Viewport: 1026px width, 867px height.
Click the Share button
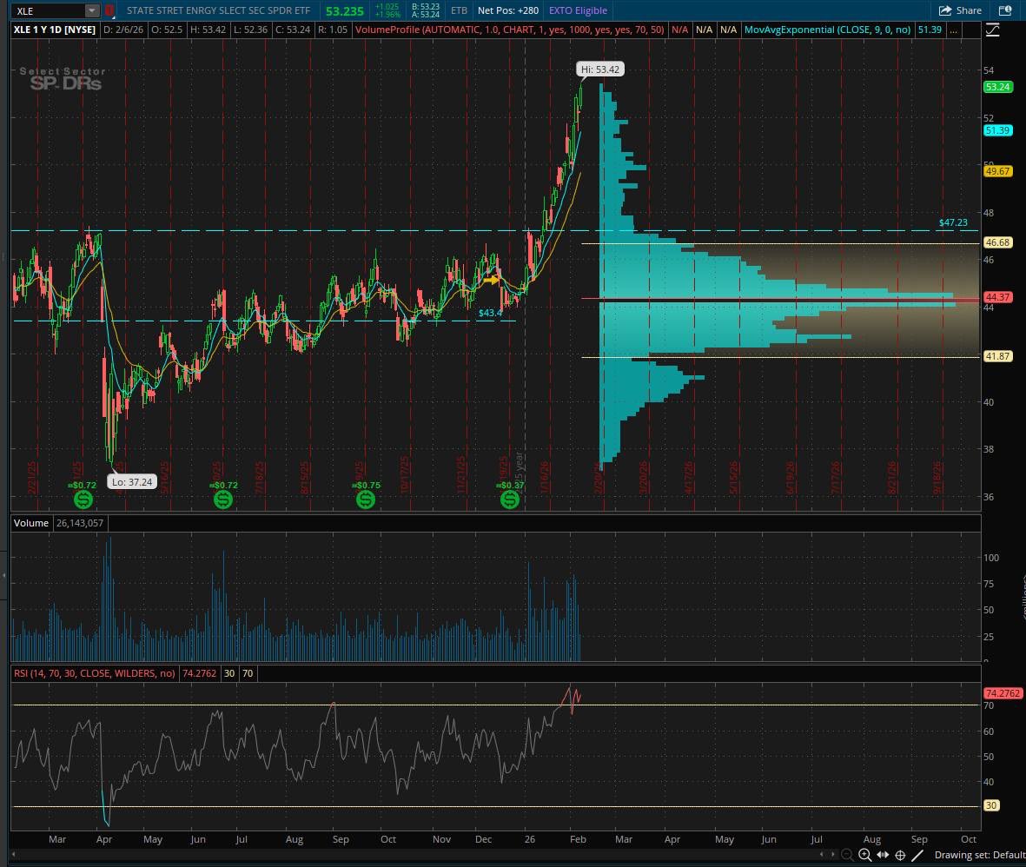tap(960, 10)
